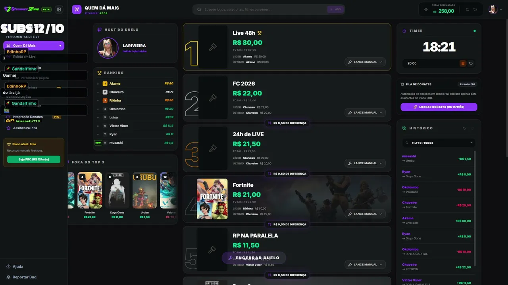Click the gavel icon on the Live 48h card
508x285 pixels.
coord(213,47)
